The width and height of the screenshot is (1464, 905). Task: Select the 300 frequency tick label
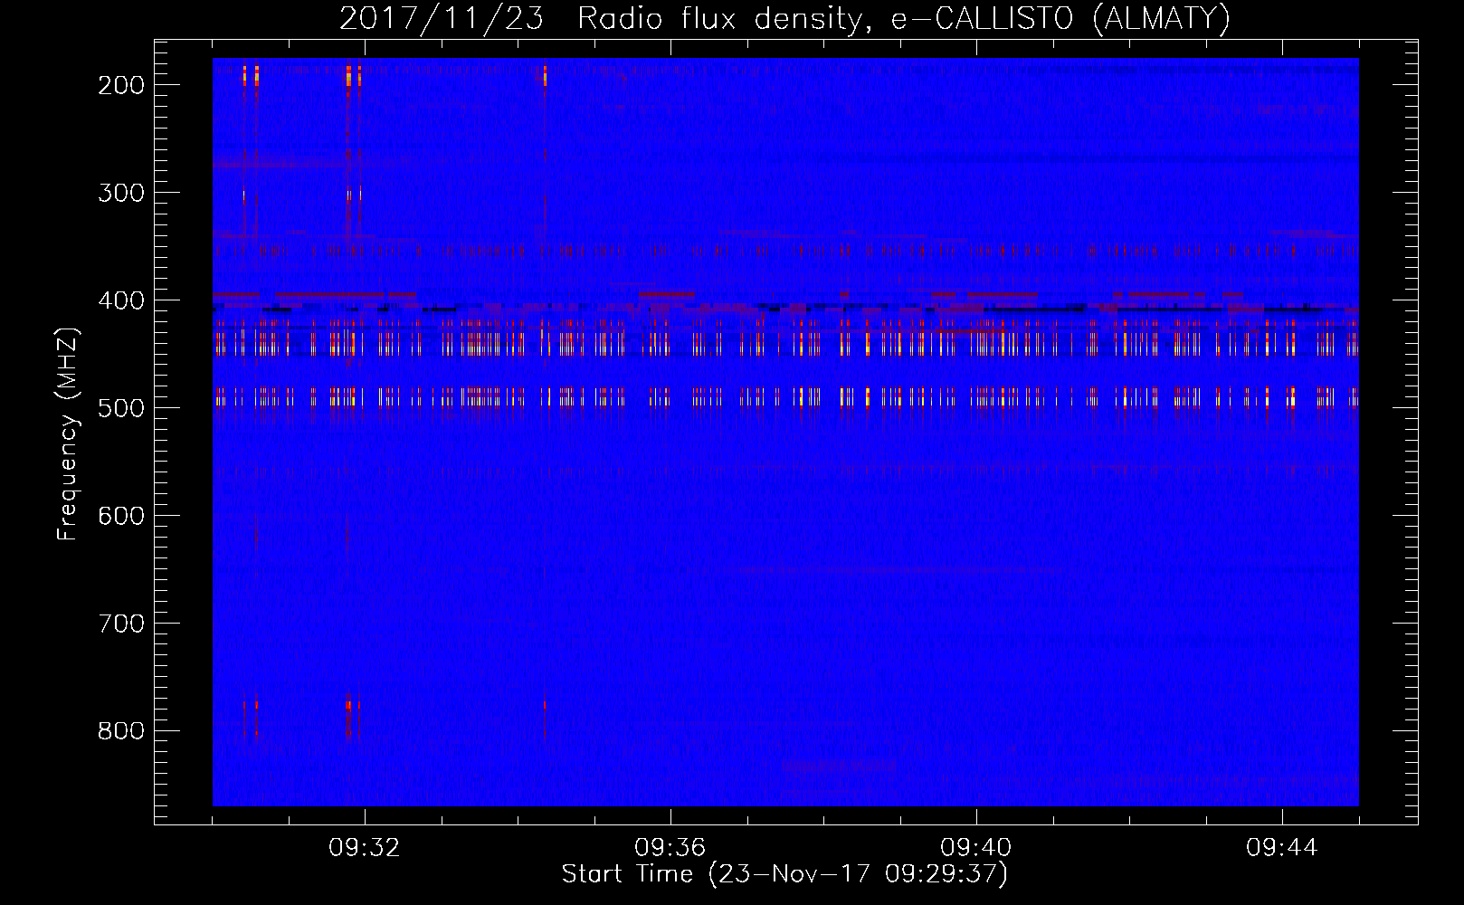pos(121,193)
